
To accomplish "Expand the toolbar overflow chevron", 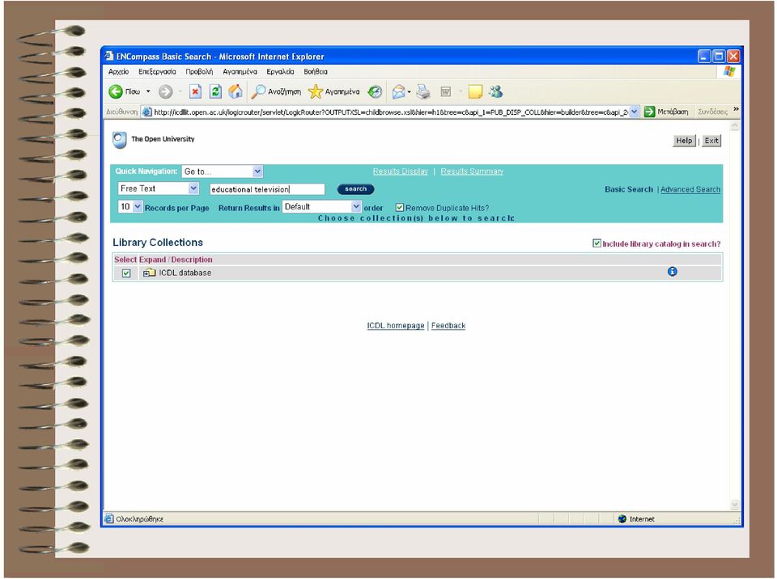I will (736, 109).
